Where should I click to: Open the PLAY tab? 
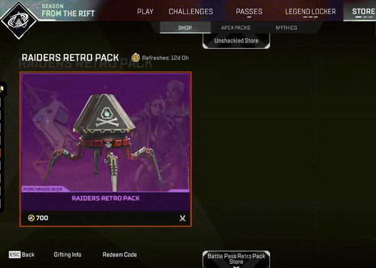pyautogui.click(x=145, y=11)
